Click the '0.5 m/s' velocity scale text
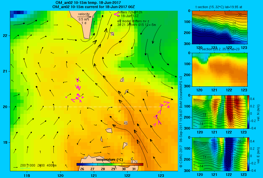The width and height of the screenshot is (263, 178). pyautogui.click(x=84, y=19)
